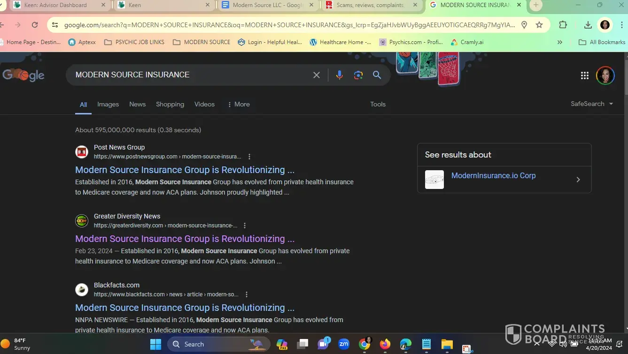The height and width of the screenshot is (354, 628).
Task: Bookmark this page with star icon
Action: tap(539, 25)
